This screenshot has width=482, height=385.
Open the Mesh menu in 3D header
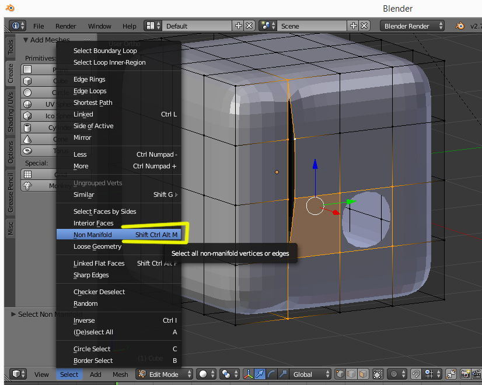click(120, 375)
